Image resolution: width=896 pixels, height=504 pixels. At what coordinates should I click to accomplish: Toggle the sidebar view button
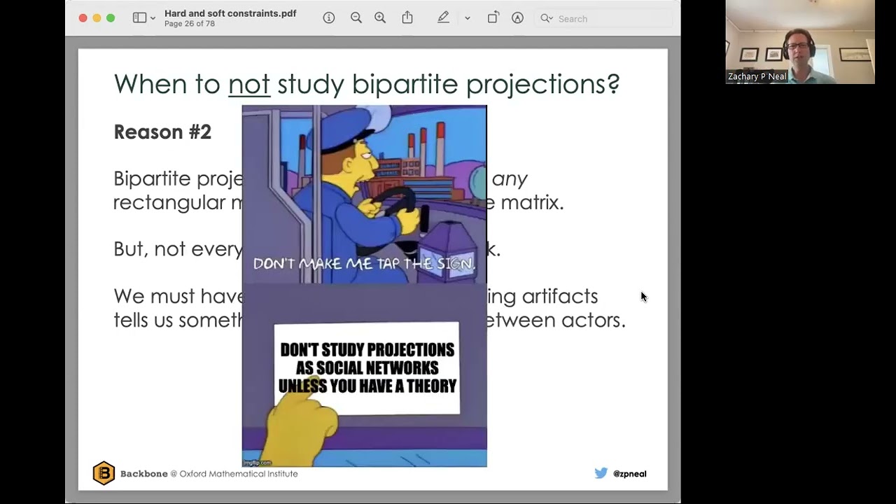coord(139,18)
